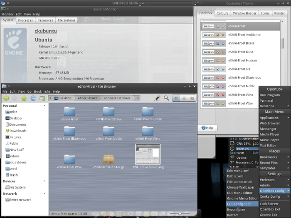Click the radio preview in eShiki-Frost Noble row

(223, 86)
